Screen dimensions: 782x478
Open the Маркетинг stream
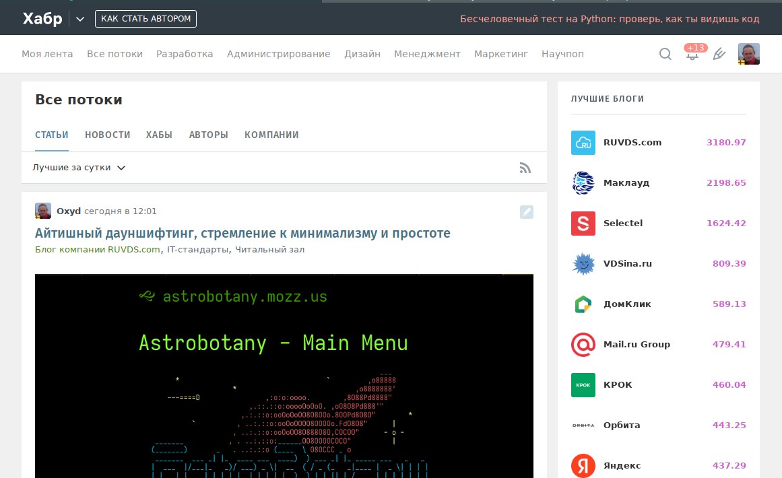pyautogui.click(x=501, y=54)
